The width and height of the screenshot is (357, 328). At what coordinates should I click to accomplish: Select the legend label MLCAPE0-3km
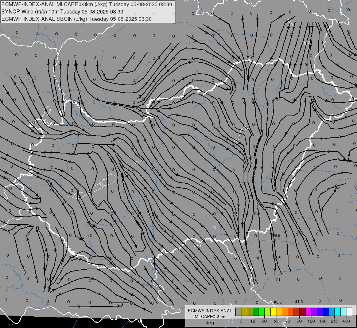pyautogui.click(x=210, y=317)
